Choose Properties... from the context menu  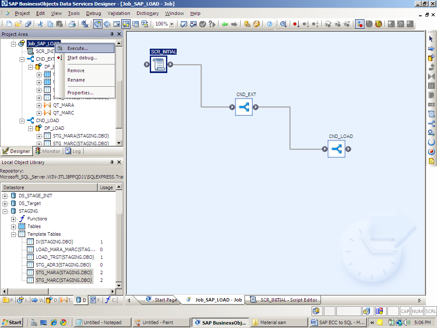coord(85,93)
